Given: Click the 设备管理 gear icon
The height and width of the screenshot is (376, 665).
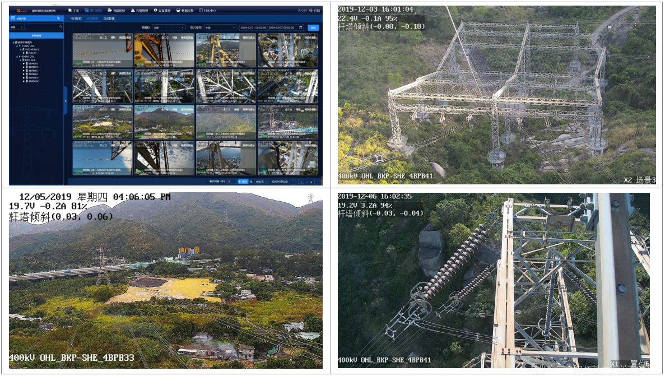Looking at the screenshot, I should point(155,11).
